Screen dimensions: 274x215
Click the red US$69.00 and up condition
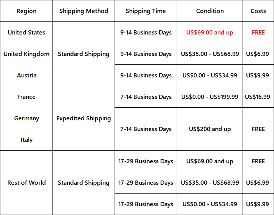coord(210,33)
